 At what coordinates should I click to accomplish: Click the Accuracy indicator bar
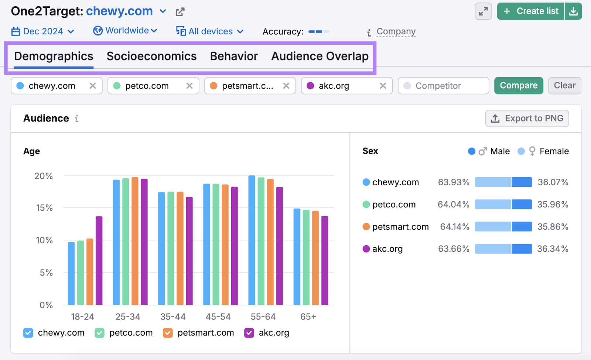[x=319, y=32]
